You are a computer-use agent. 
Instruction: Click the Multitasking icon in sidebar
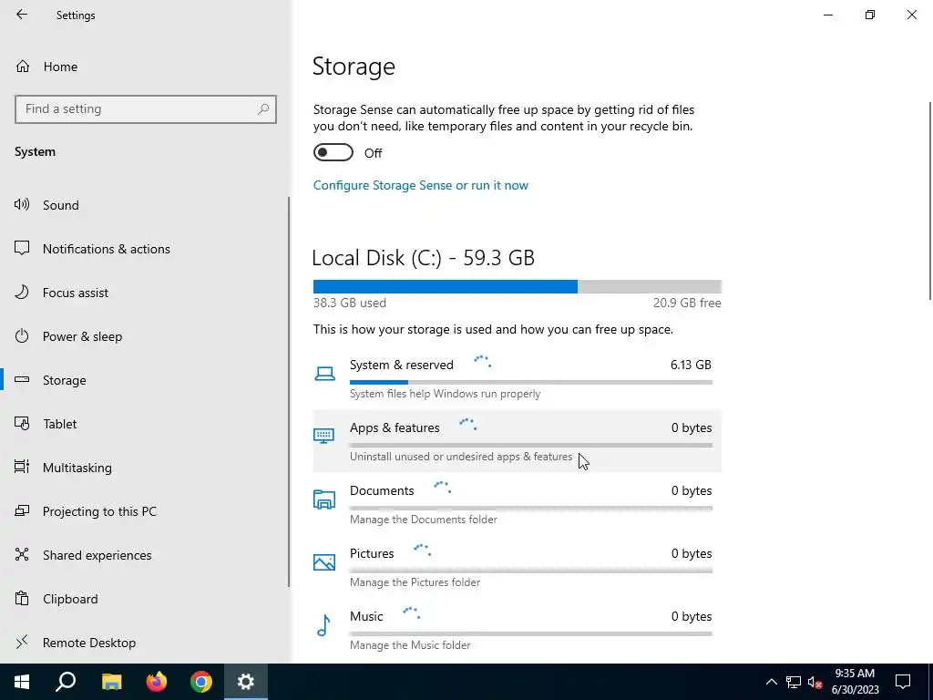(22, 468)
